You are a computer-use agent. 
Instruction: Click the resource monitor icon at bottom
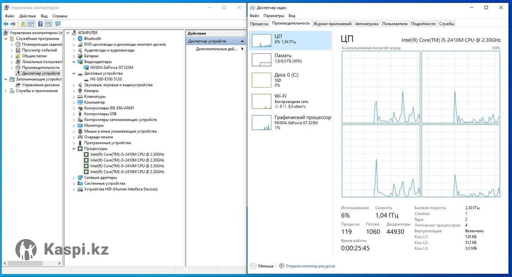pos(282,266)
